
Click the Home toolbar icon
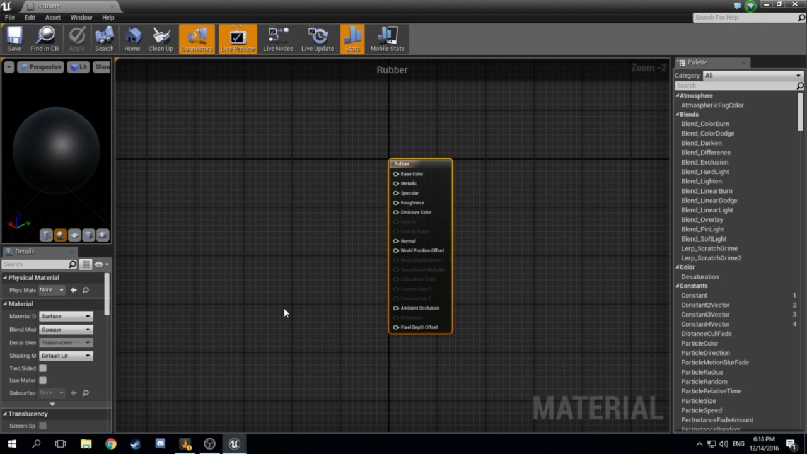132,39
